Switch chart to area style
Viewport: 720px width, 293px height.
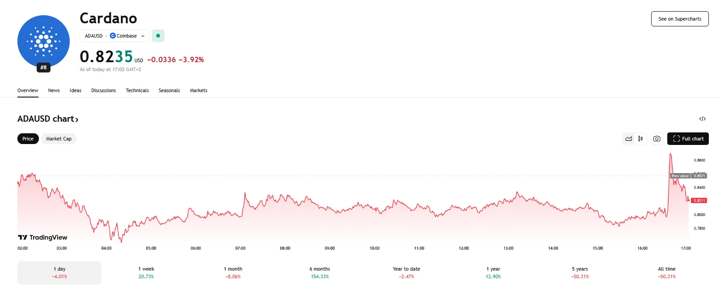(629, 139)
